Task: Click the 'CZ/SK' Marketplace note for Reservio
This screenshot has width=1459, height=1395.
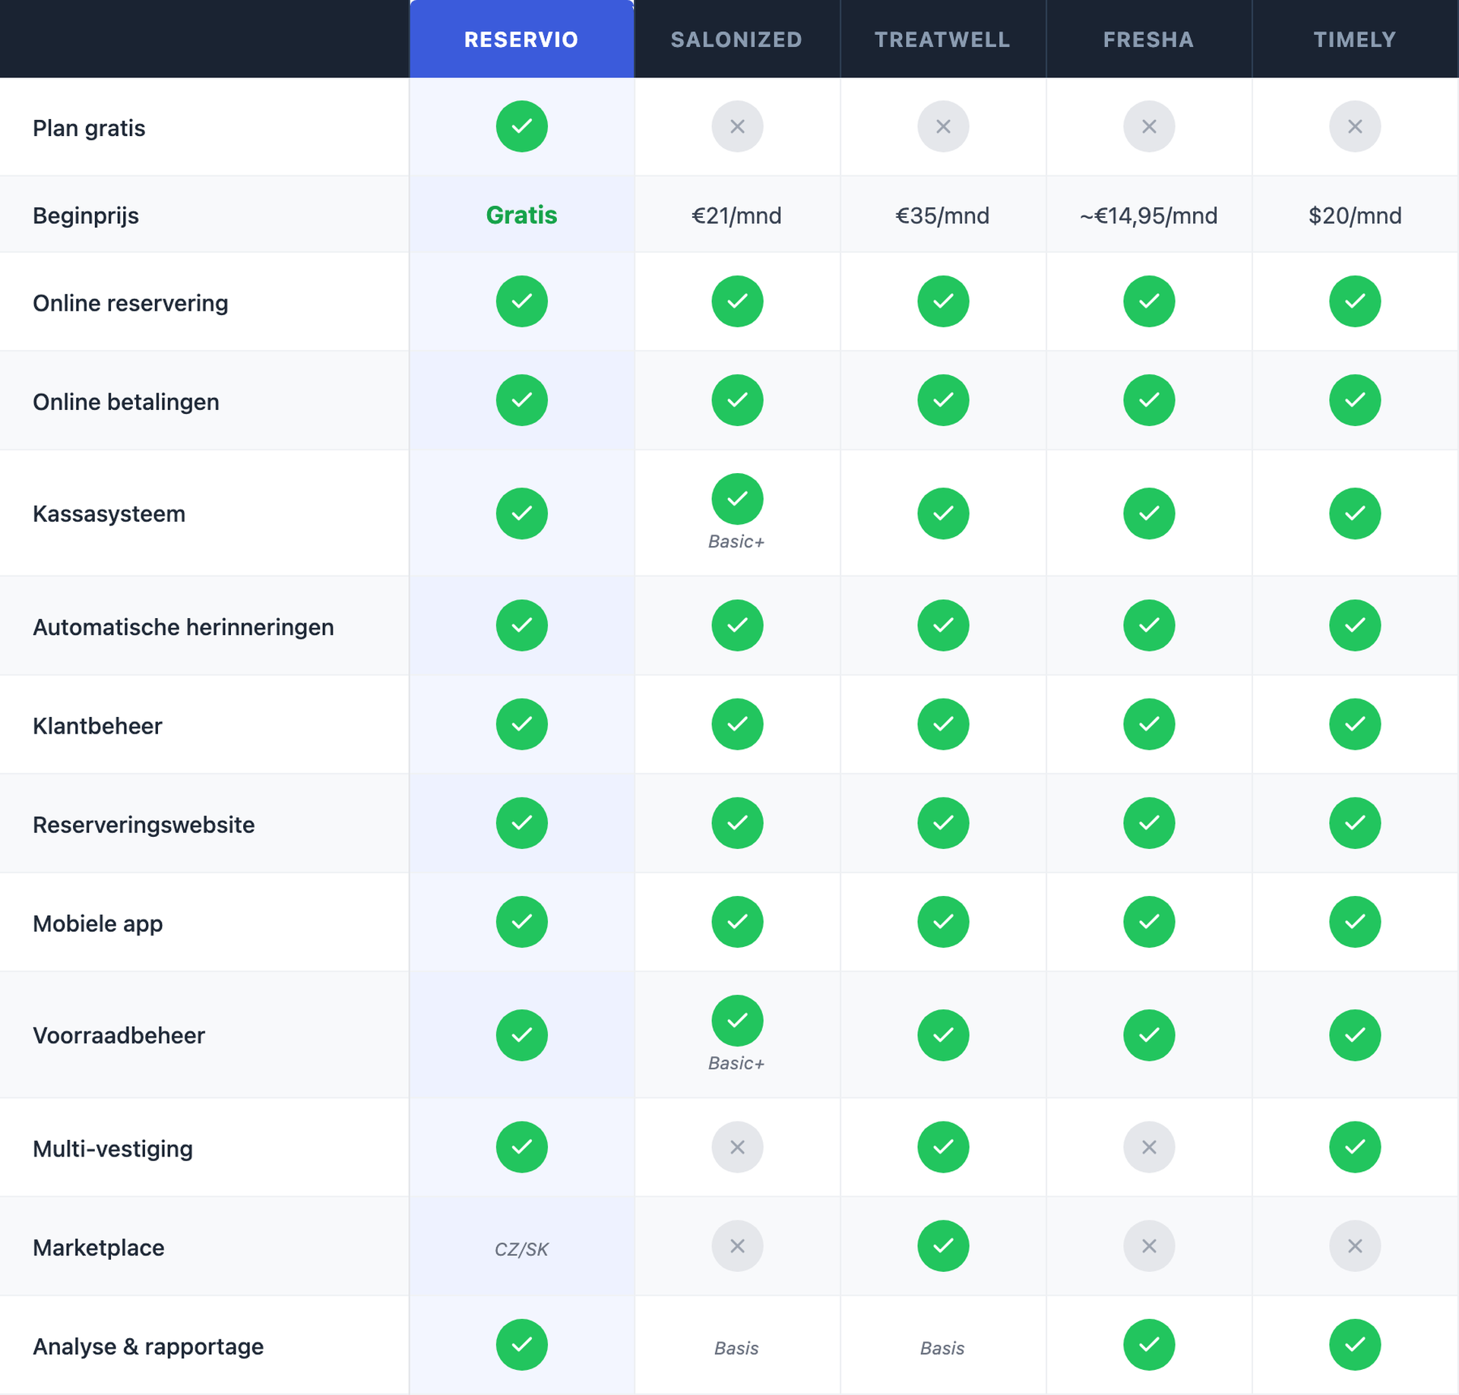Action: coord(521,1249)
